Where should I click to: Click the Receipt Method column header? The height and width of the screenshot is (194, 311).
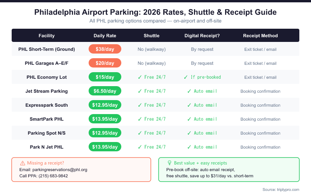click(260, 36)
